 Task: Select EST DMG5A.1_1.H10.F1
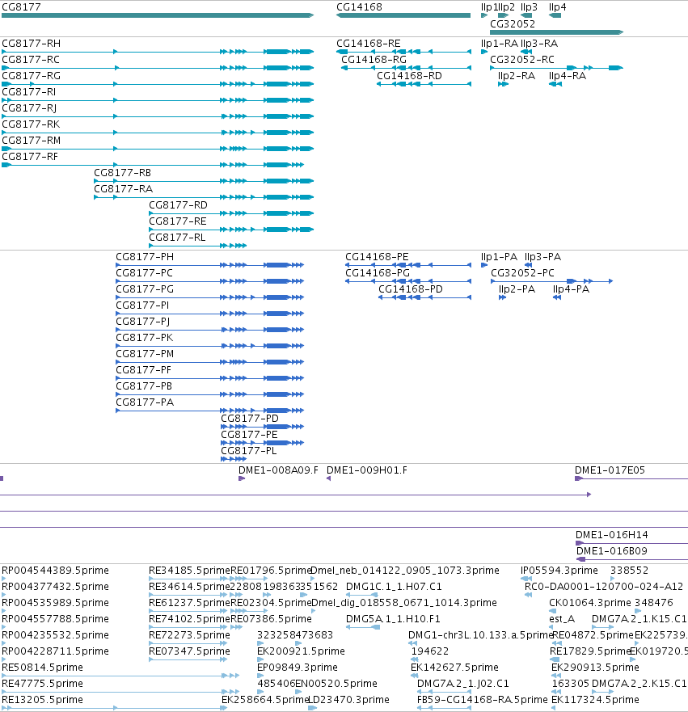[x=393, y=619]
